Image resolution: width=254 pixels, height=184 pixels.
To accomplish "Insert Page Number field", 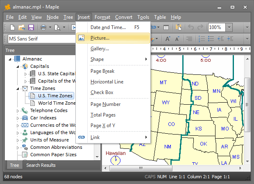I will (x=113, y=104).
